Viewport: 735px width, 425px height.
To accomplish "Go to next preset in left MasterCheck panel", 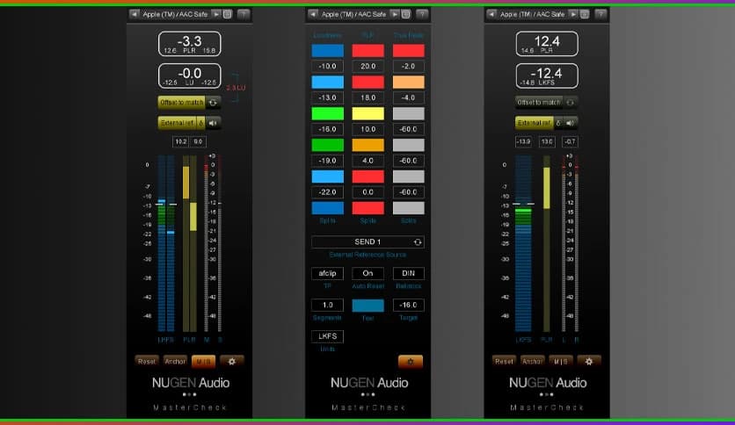I will click(x=216, y=15).
